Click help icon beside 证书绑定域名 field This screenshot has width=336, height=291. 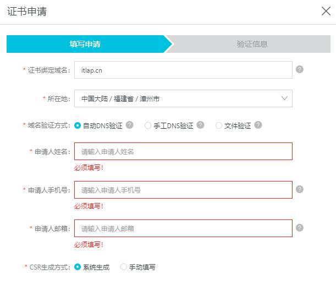[x=300, y=69]
